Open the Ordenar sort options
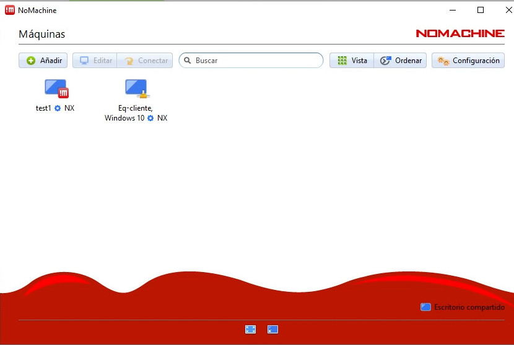This screenshot has width=514, height=345. coord(401,61)
